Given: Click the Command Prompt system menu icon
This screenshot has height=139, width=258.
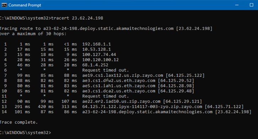Looking at the screenshot, I should point(4,5).
